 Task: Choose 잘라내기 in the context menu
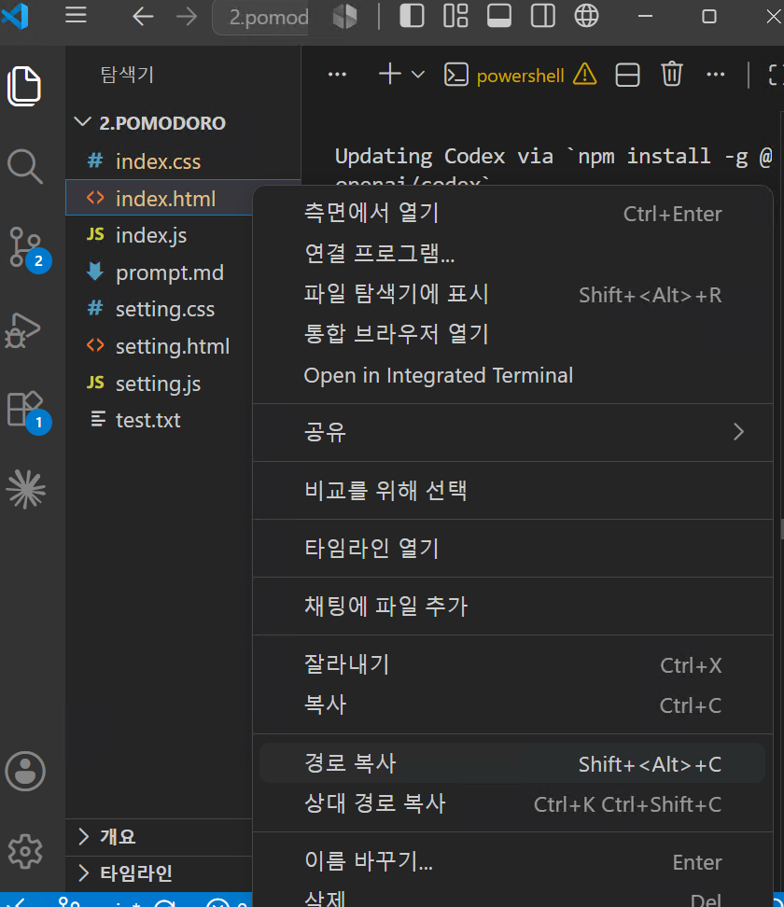click(512, 664)
